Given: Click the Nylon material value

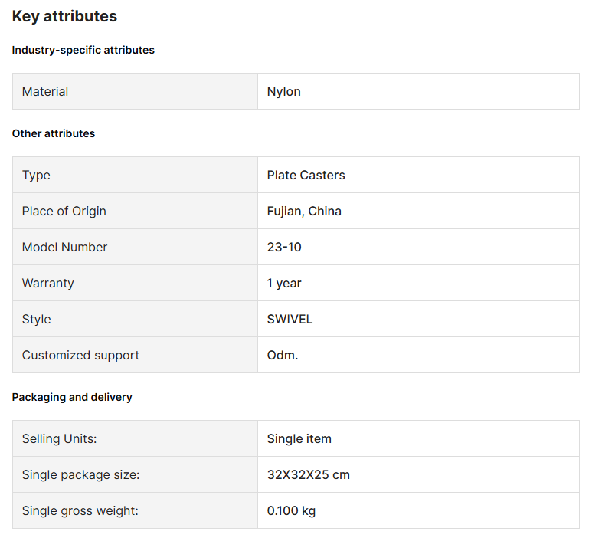Looking at the screenshot, I should coord(283,91).
